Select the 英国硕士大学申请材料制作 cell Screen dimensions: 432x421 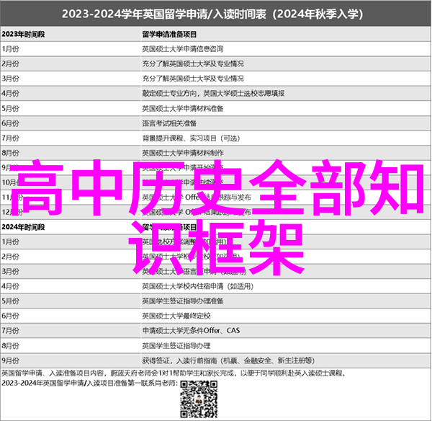pyautogui.click(x=182, y=153)
